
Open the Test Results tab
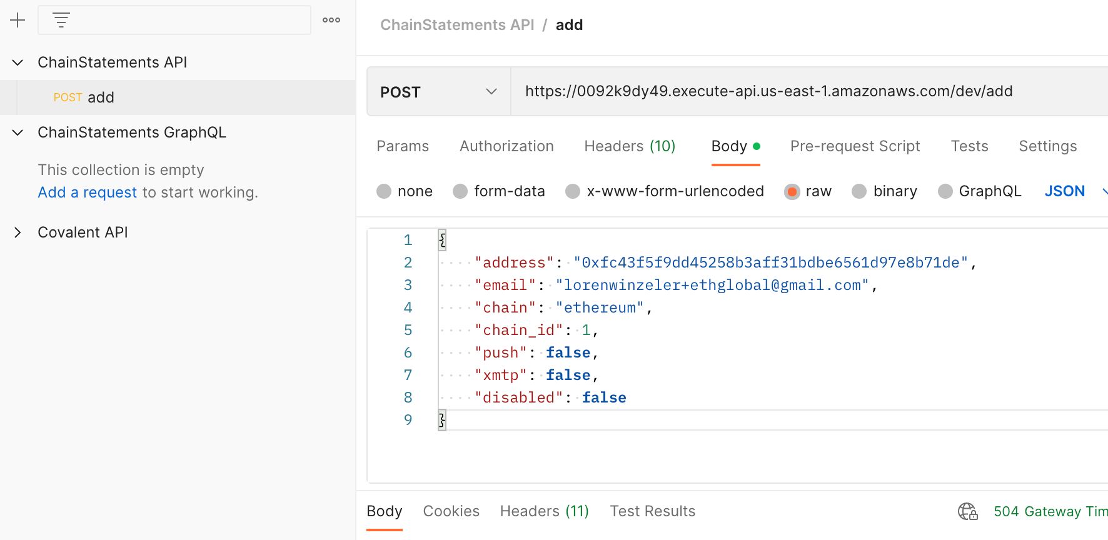652,511
